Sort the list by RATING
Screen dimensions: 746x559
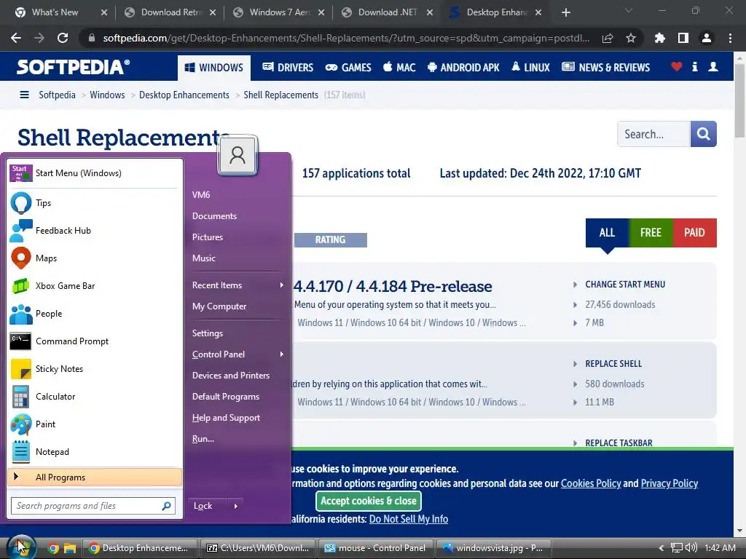pyautogui.click(x=330, y=239)
